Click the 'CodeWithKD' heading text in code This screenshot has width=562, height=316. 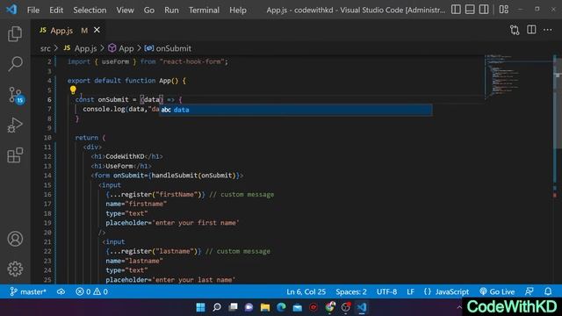125,156
